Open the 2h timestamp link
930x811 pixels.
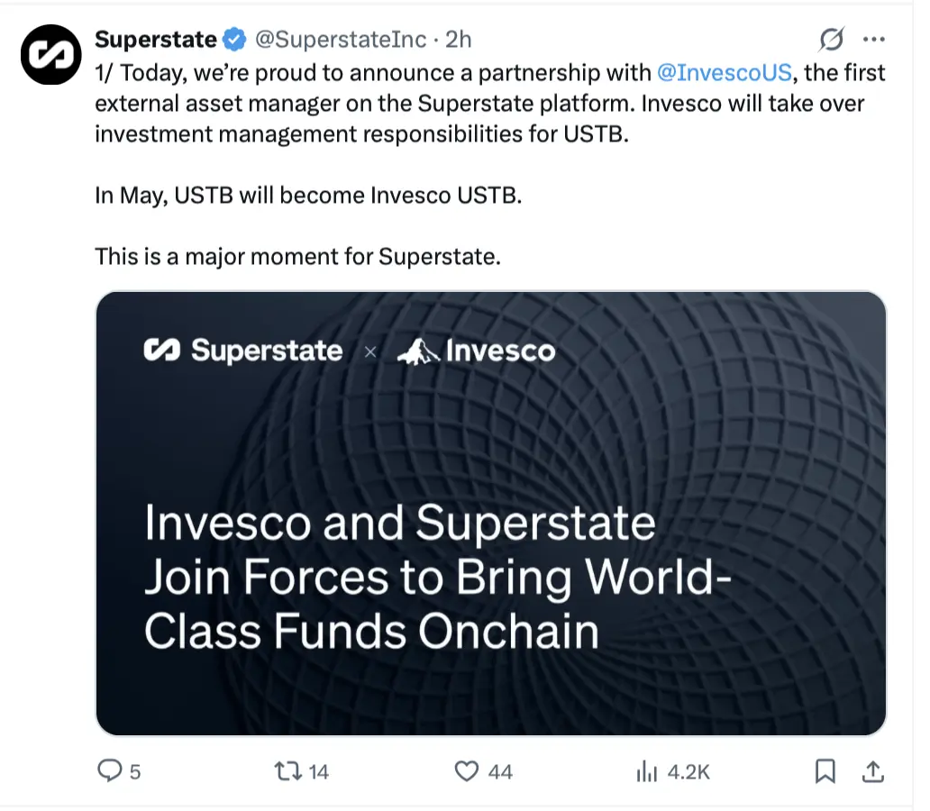coord(459,40)
